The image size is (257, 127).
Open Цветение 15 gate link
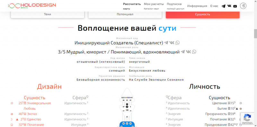224,103
